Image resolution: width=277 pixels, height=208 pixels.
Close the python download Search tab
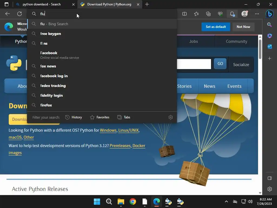[74, 4]
